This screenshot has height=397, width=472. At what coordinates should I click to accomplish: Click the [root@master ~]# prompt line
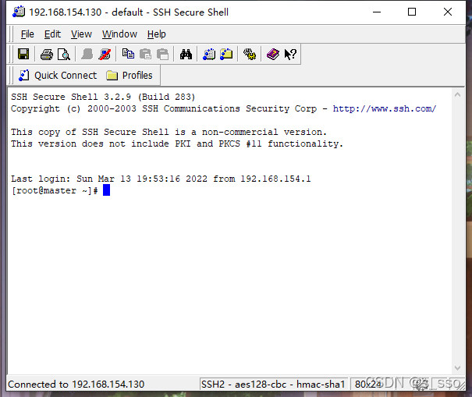point(55,190)
